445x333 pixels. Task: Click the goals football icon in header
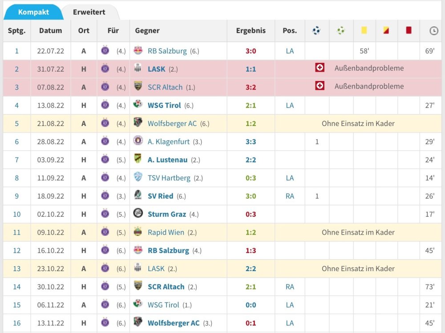(316, 31)
